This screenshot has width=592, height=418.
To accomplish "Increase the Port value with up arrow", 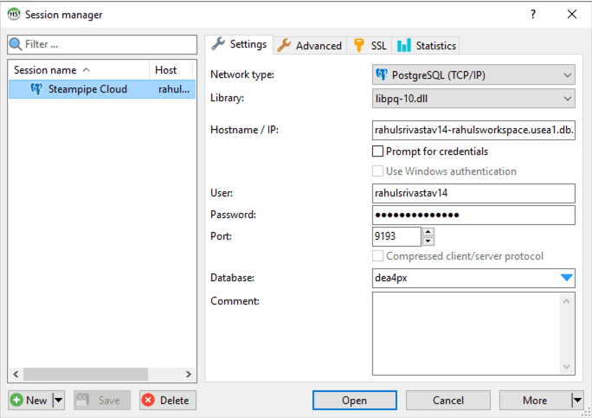I will click(x=428, y=232).
